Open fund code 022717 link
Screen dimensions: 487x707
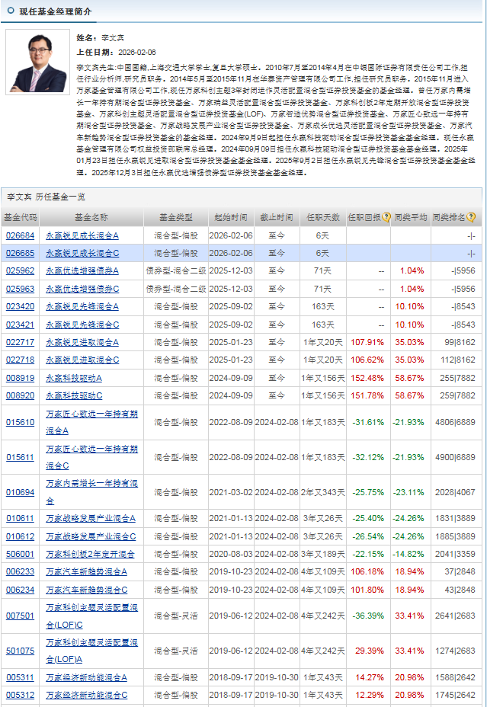[20, 342]
